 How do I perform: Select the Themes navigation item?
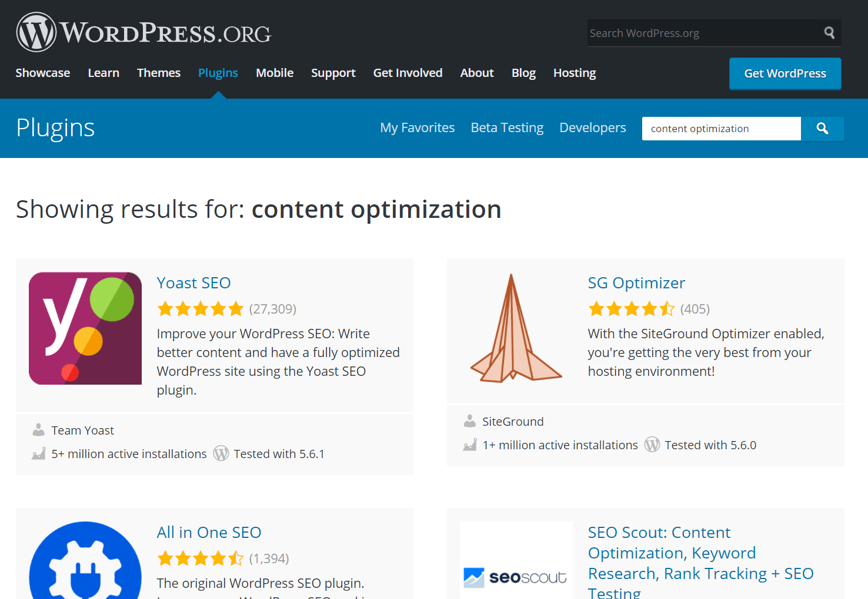[158, 73]
